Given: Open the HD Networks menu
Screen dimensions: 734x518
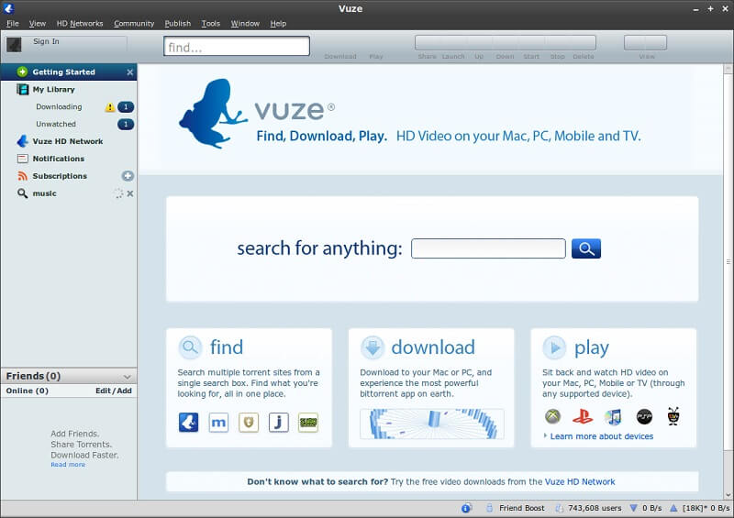Looking at the screenshot, I should click(x=80, y=23).
